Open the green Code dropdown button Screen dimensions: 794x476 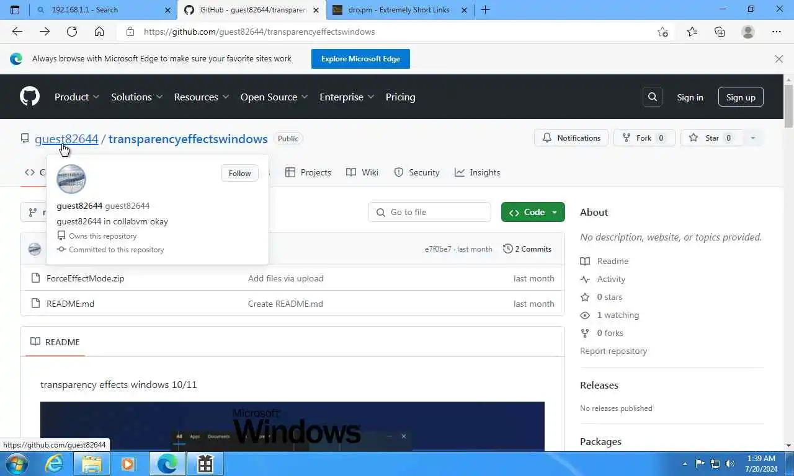point(533,212)
